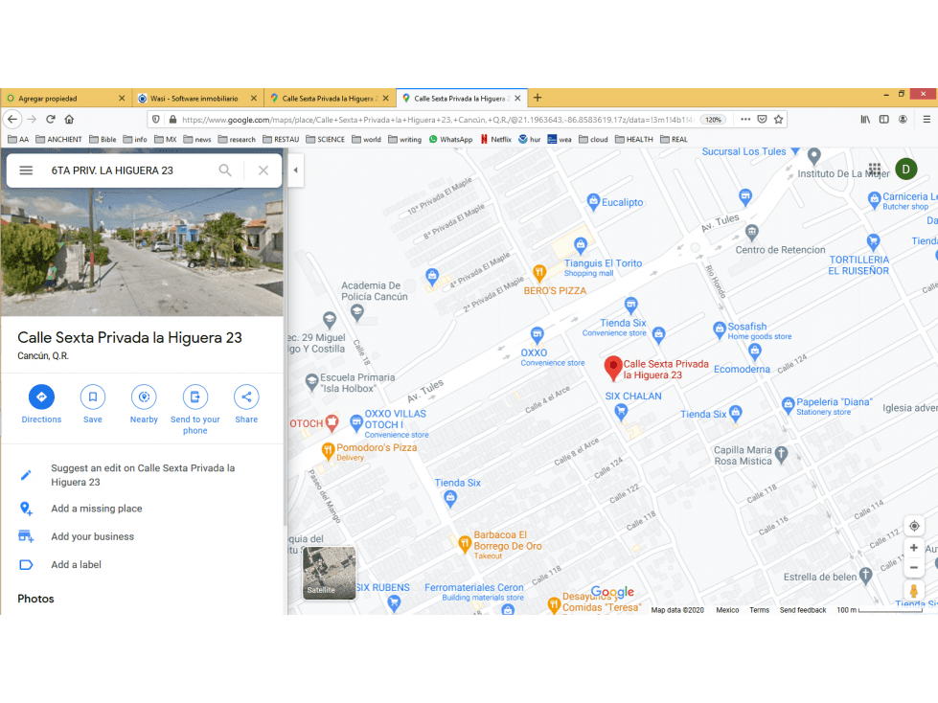Click the 100 m map scale bar
Screen dimensions: 938x703
879,610
